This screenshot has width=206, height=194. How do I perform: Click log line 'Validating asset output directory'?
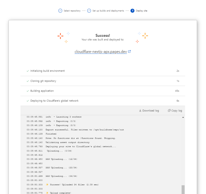[67, 143]
